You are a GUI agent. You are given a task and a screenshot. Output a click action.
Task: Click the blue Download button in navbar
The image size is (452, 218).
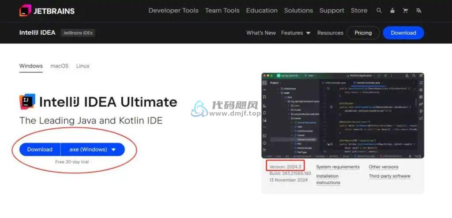pos(403,33)
